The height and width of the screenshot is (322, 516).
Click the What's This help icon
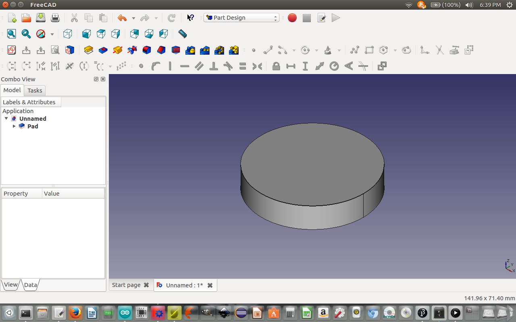click(190, 18)
